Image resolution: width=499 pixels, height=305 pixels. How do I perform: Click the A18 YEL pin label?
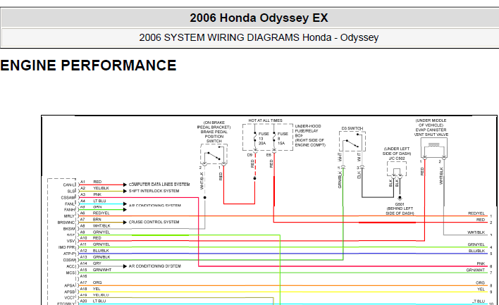90,289
